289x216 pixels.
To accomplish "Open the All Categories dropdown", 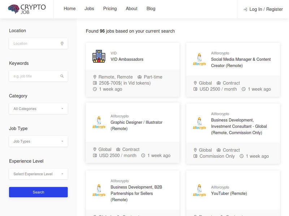I will click(x=38, y=109).
